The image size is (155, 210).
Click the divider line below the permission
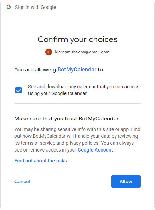pyautogui.click(x=77, y=103)
